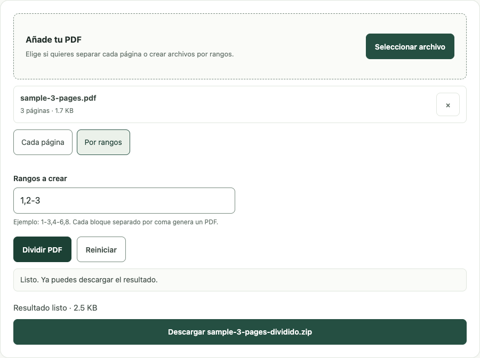
Task: Click the Añade tu PDF heading
Action: [x=53, y=40]
